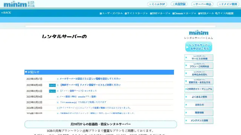The image size is (241, 135).
Task: Click arrow icon on サービスの特徴 button
Action: tap(186, 57)
